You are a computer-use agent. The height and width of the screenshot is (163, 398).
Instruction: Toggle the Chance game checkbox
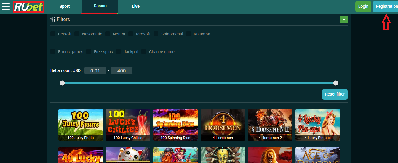144,51
